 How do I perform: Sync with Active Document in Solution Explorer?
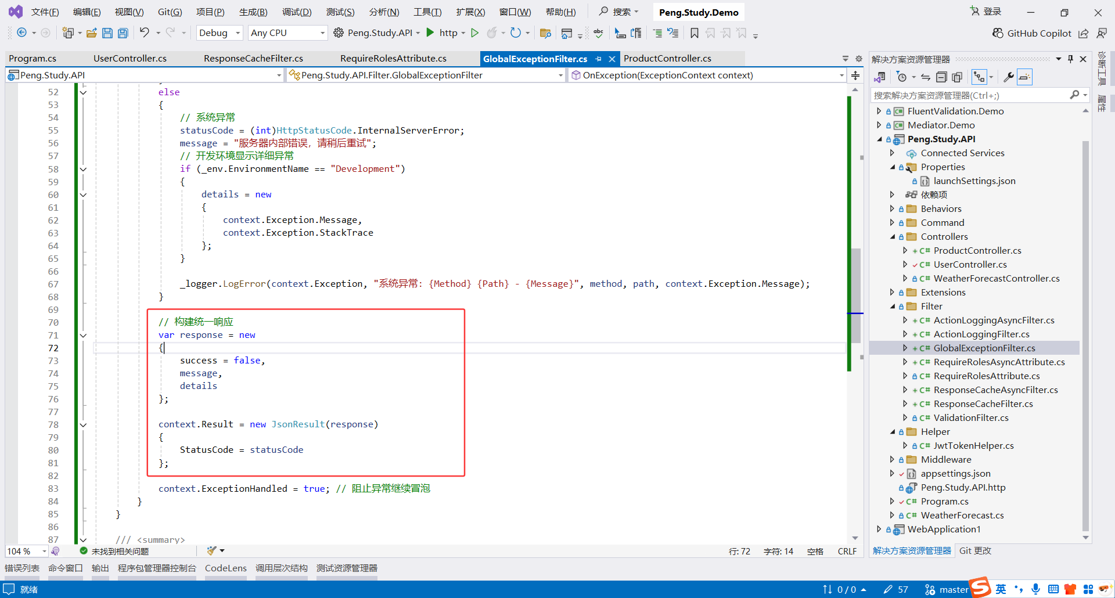coord(926,77)
